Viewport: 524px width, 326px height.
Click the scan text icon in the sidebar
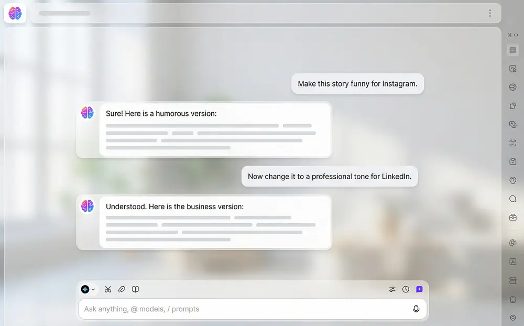click(x=512, y=143)
